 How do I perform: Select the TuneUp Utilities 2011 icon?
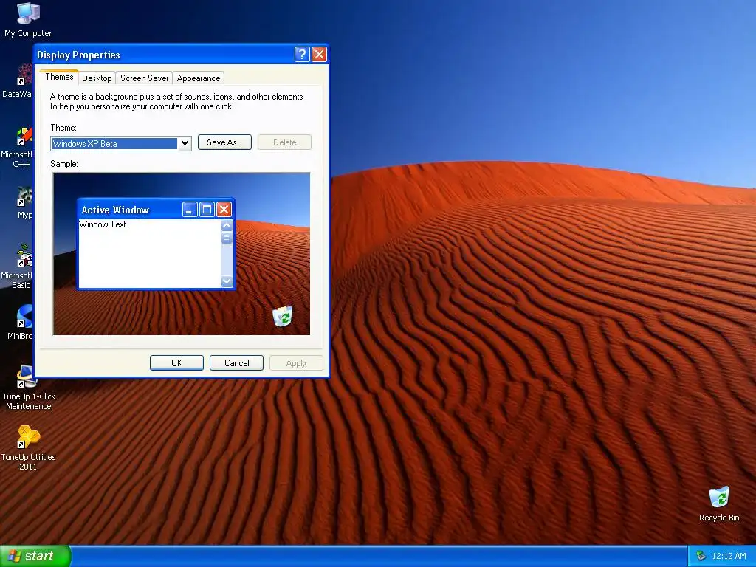[29, 447]
